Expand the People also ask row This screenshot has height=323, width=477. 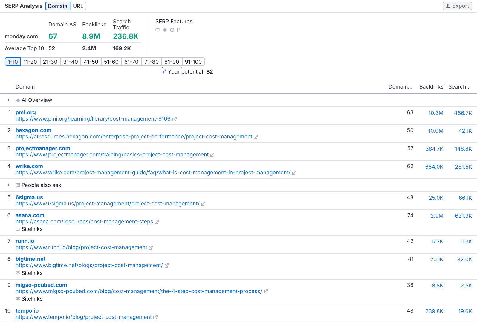(9, 185)
